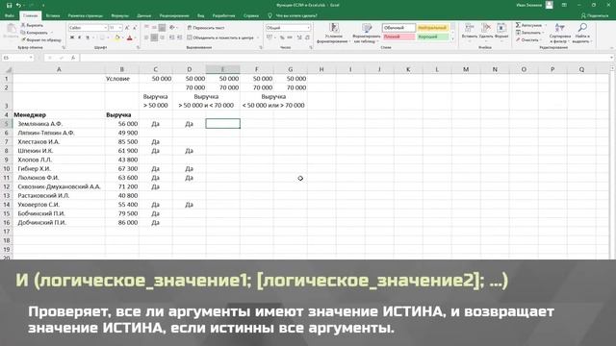This screenshot has height=346, width=616.
Task: Activate Format Painter (Формат по образцу)
Action: point(40,39)
